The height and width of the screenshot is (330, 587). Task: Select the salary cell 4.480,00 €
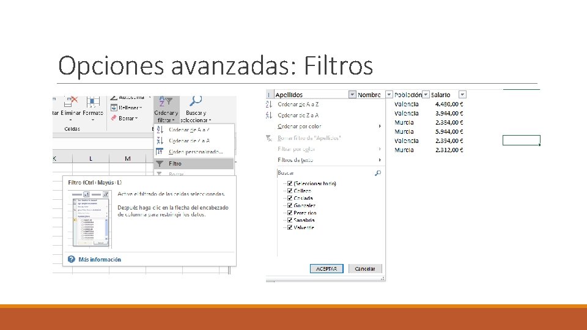449,105
